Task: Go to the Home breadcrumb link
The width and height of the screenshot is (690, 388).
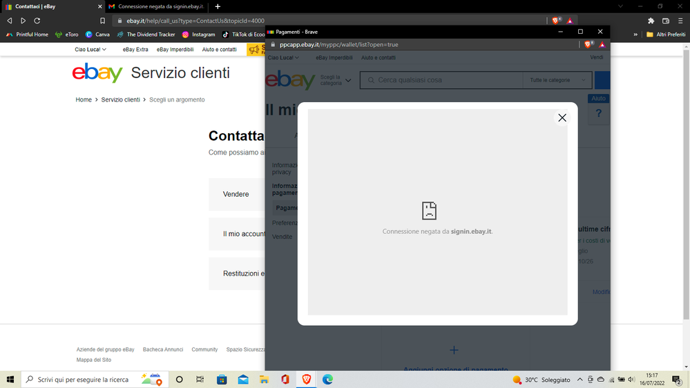Action: [x=84, y=99]
